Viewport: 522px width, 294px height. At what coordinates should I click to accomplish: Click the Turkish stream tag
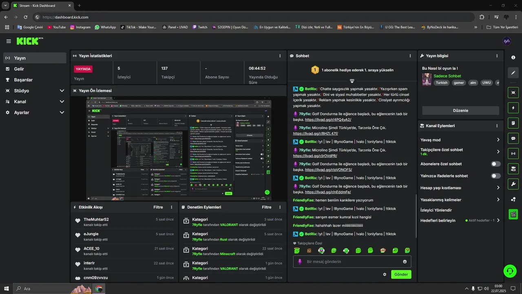pos(442,82)
